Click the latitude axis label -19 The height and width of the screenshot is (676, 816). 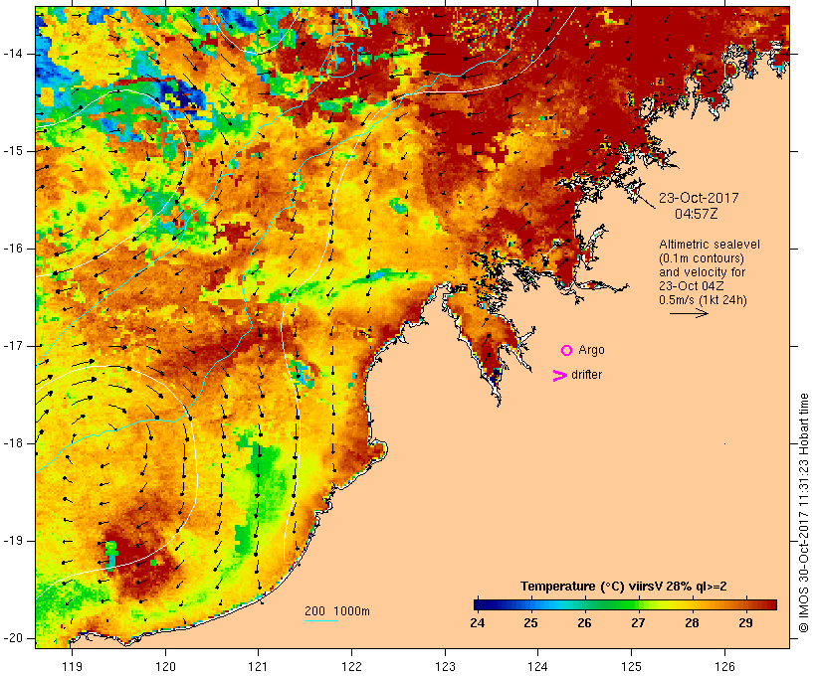click(x=13, y=541)
